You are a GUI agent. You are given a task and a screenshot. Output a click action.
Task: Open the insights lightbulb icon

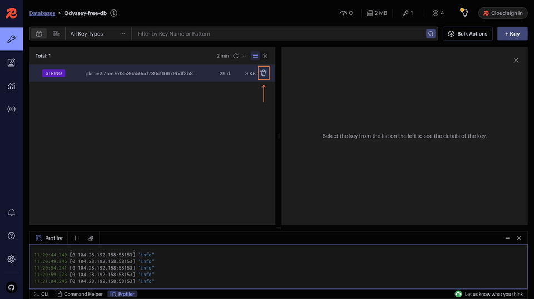[x=464, y=13]
